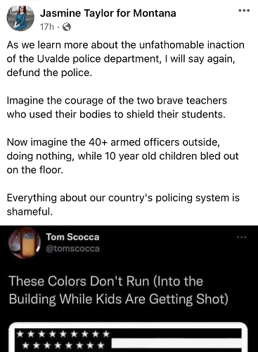Viewport: 258px width, 352px height.
Task: Open the @tomscocca handle
Action: [x=72, y=249]
